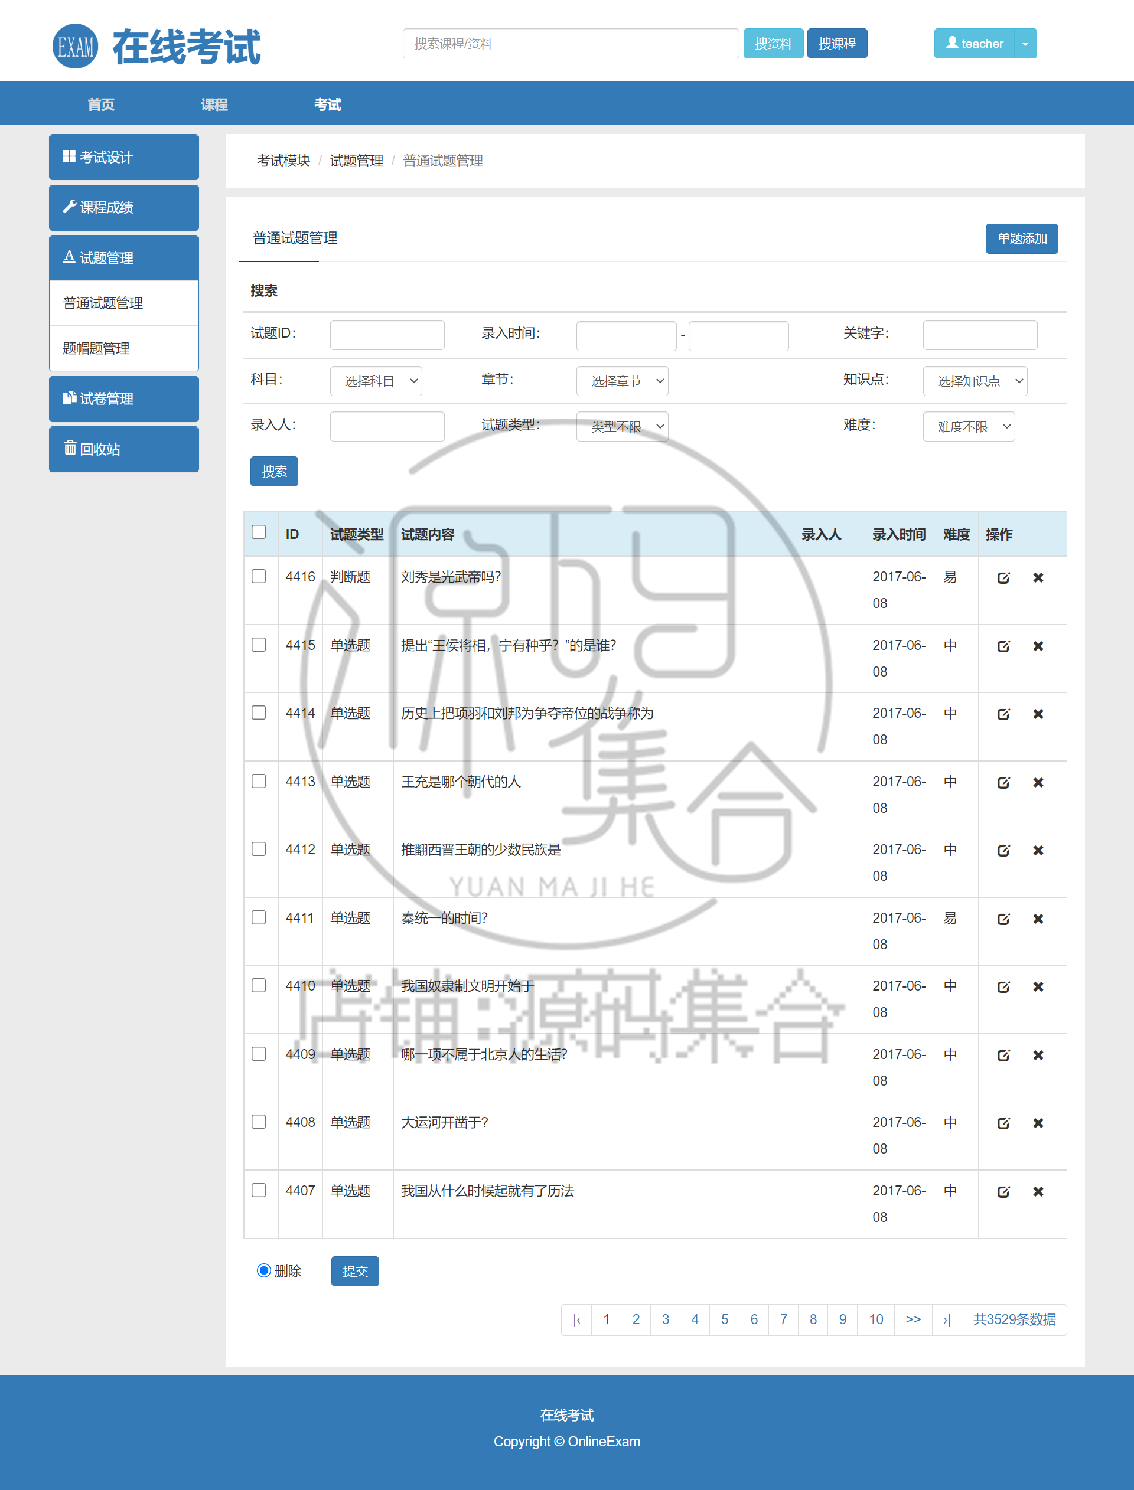
Task: Delete question 4408 with X icon
Action: [x=1038, y=1124]
